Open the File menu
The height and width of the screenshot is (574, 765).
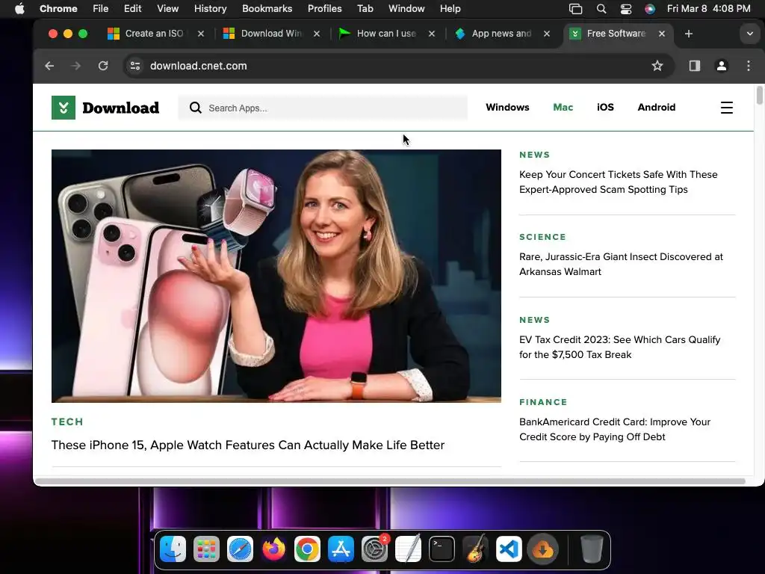(101, 9)
